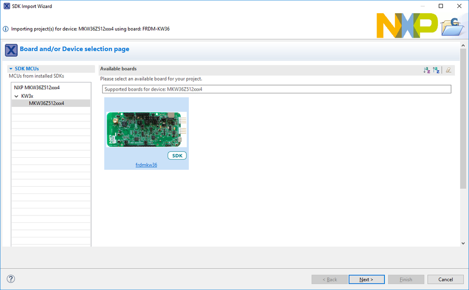
Task: Close the SDK Import Wizard window
Action: coord(459,6)
